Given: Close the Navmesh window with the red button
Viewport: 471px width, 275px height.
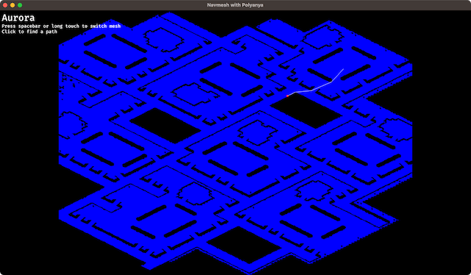Looking at the screenshot, I should (5, 5).
